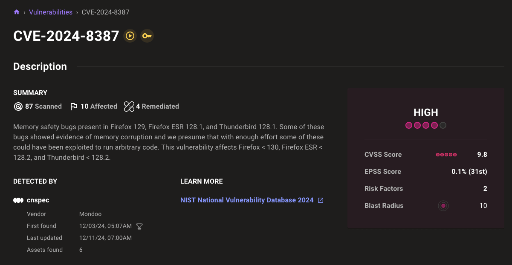Click the external link arrow icon
This screenshot has width=512, height=265.
[x=321, y=200]
